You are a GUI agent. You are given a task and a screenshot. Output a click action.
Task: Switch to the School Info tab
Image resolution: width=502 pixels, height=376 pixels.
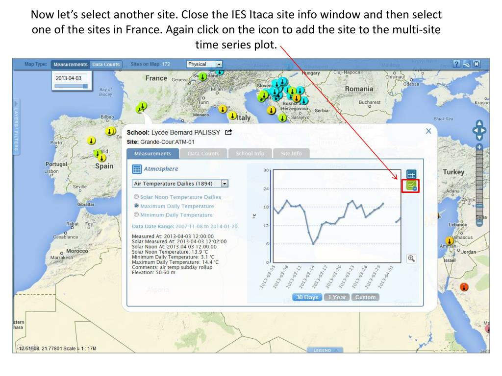pos(250,153)
